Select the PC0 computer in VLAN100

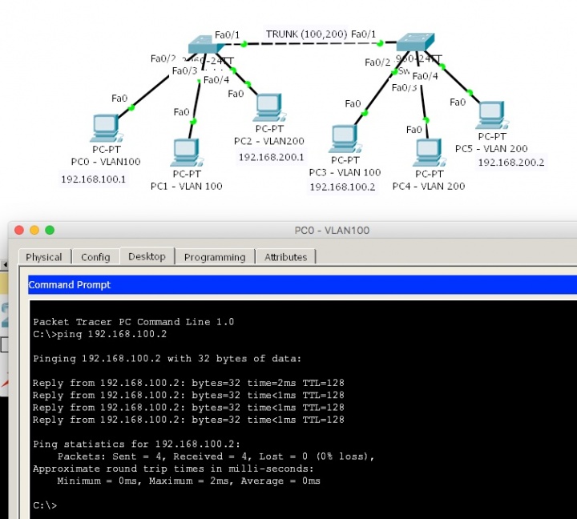pos(105,127)
